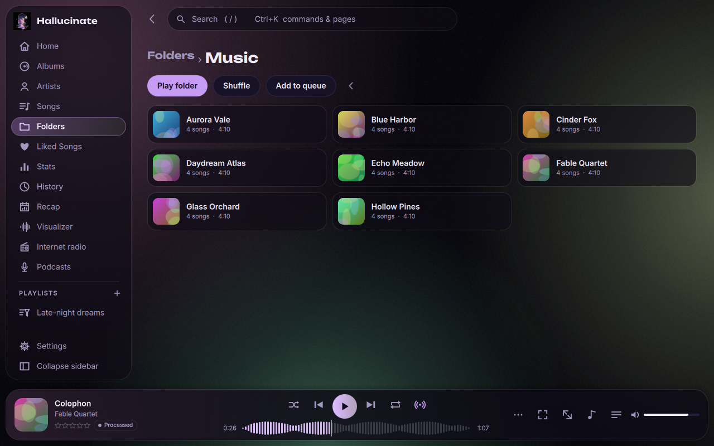
Task: Open the Glass Orchard folder
Action: (237, 211)
